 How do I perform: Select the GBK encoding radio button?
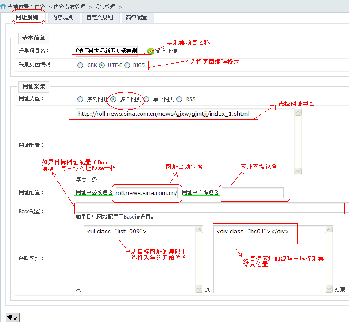click(x=80, y=65)
